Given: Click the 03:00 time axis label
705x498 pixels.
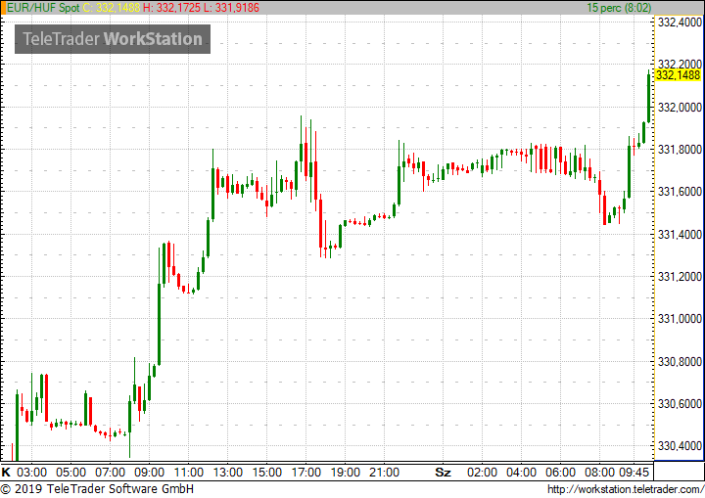Looking at the screenshot, I should [x=31, y=473].
